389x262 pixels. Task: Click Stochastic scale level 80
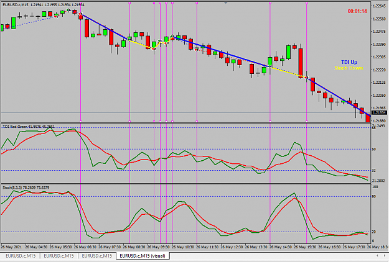[374, 196]
